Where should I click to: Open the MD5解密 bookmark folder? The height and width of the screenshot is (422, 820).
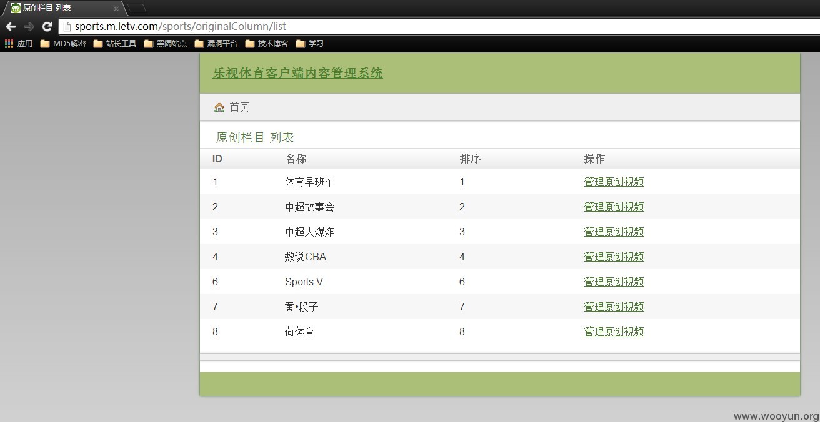point(62,44)
